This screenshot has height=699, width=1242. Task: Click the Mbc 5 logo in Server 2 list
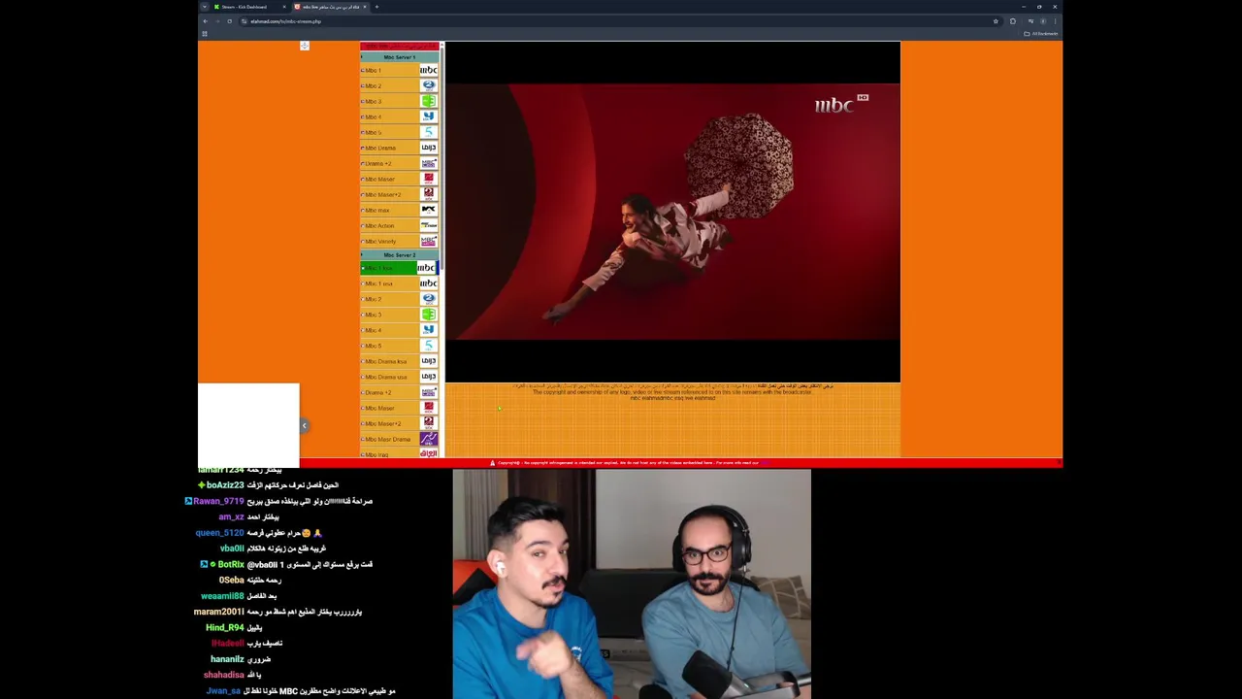[x=428, y=346]
